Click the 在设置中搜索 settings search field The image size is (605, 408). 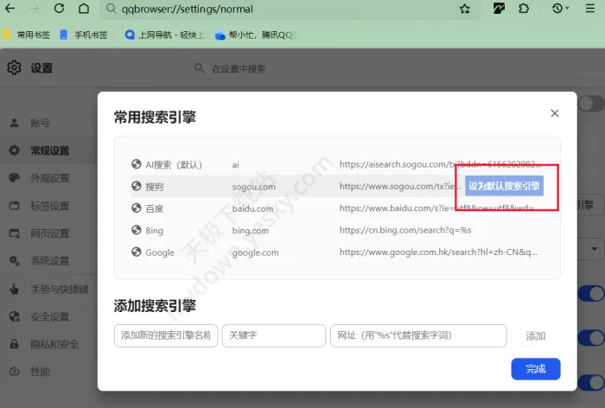tap(393, 68)
